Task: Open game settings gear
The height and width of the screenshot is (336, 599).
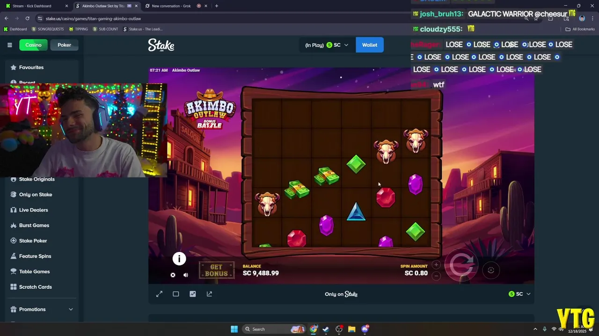Action: click(x=173, y=275)
